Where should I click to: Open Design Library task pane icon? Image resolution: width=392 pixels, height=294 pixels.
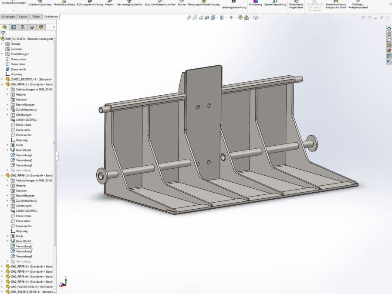tap(389, 34)
